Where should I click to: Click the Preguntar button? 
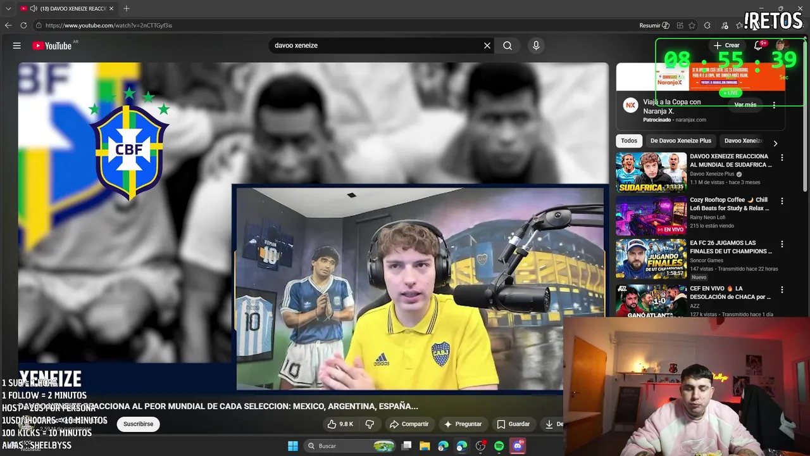tap(463, 424)
